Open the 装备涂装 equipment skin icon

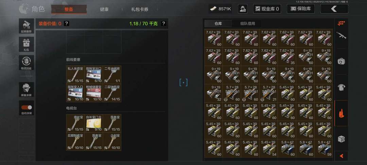[x=27, y=90]
